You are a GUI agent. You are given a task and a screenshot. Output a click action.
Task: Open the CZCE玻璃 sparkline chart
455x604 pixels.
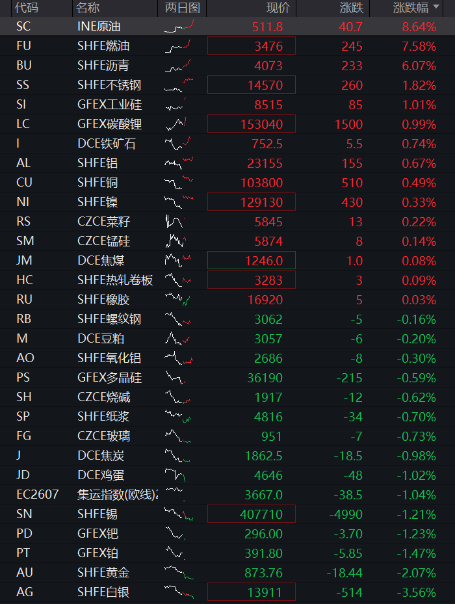tap(178, 436)
